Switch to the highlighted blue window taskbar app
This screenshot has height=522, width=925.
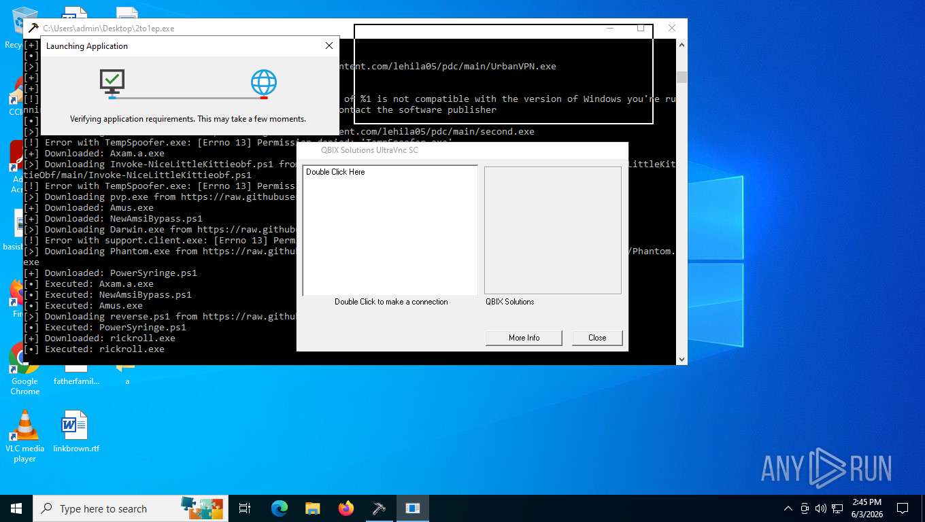pos(412,508)
